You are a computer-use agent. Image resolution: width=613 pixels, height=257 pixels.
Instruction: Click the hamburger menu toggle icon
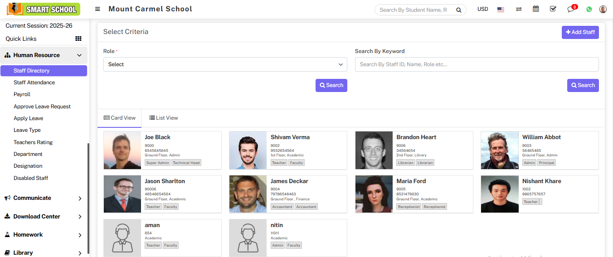click(x=97, y=9)
